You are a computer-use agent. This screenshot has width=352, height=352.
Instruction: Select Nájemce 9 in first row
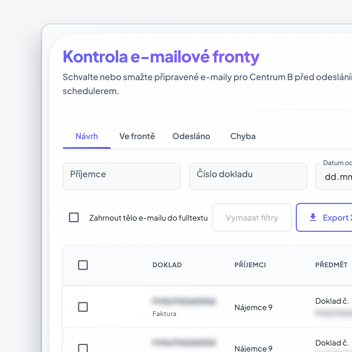click(254, 307)
